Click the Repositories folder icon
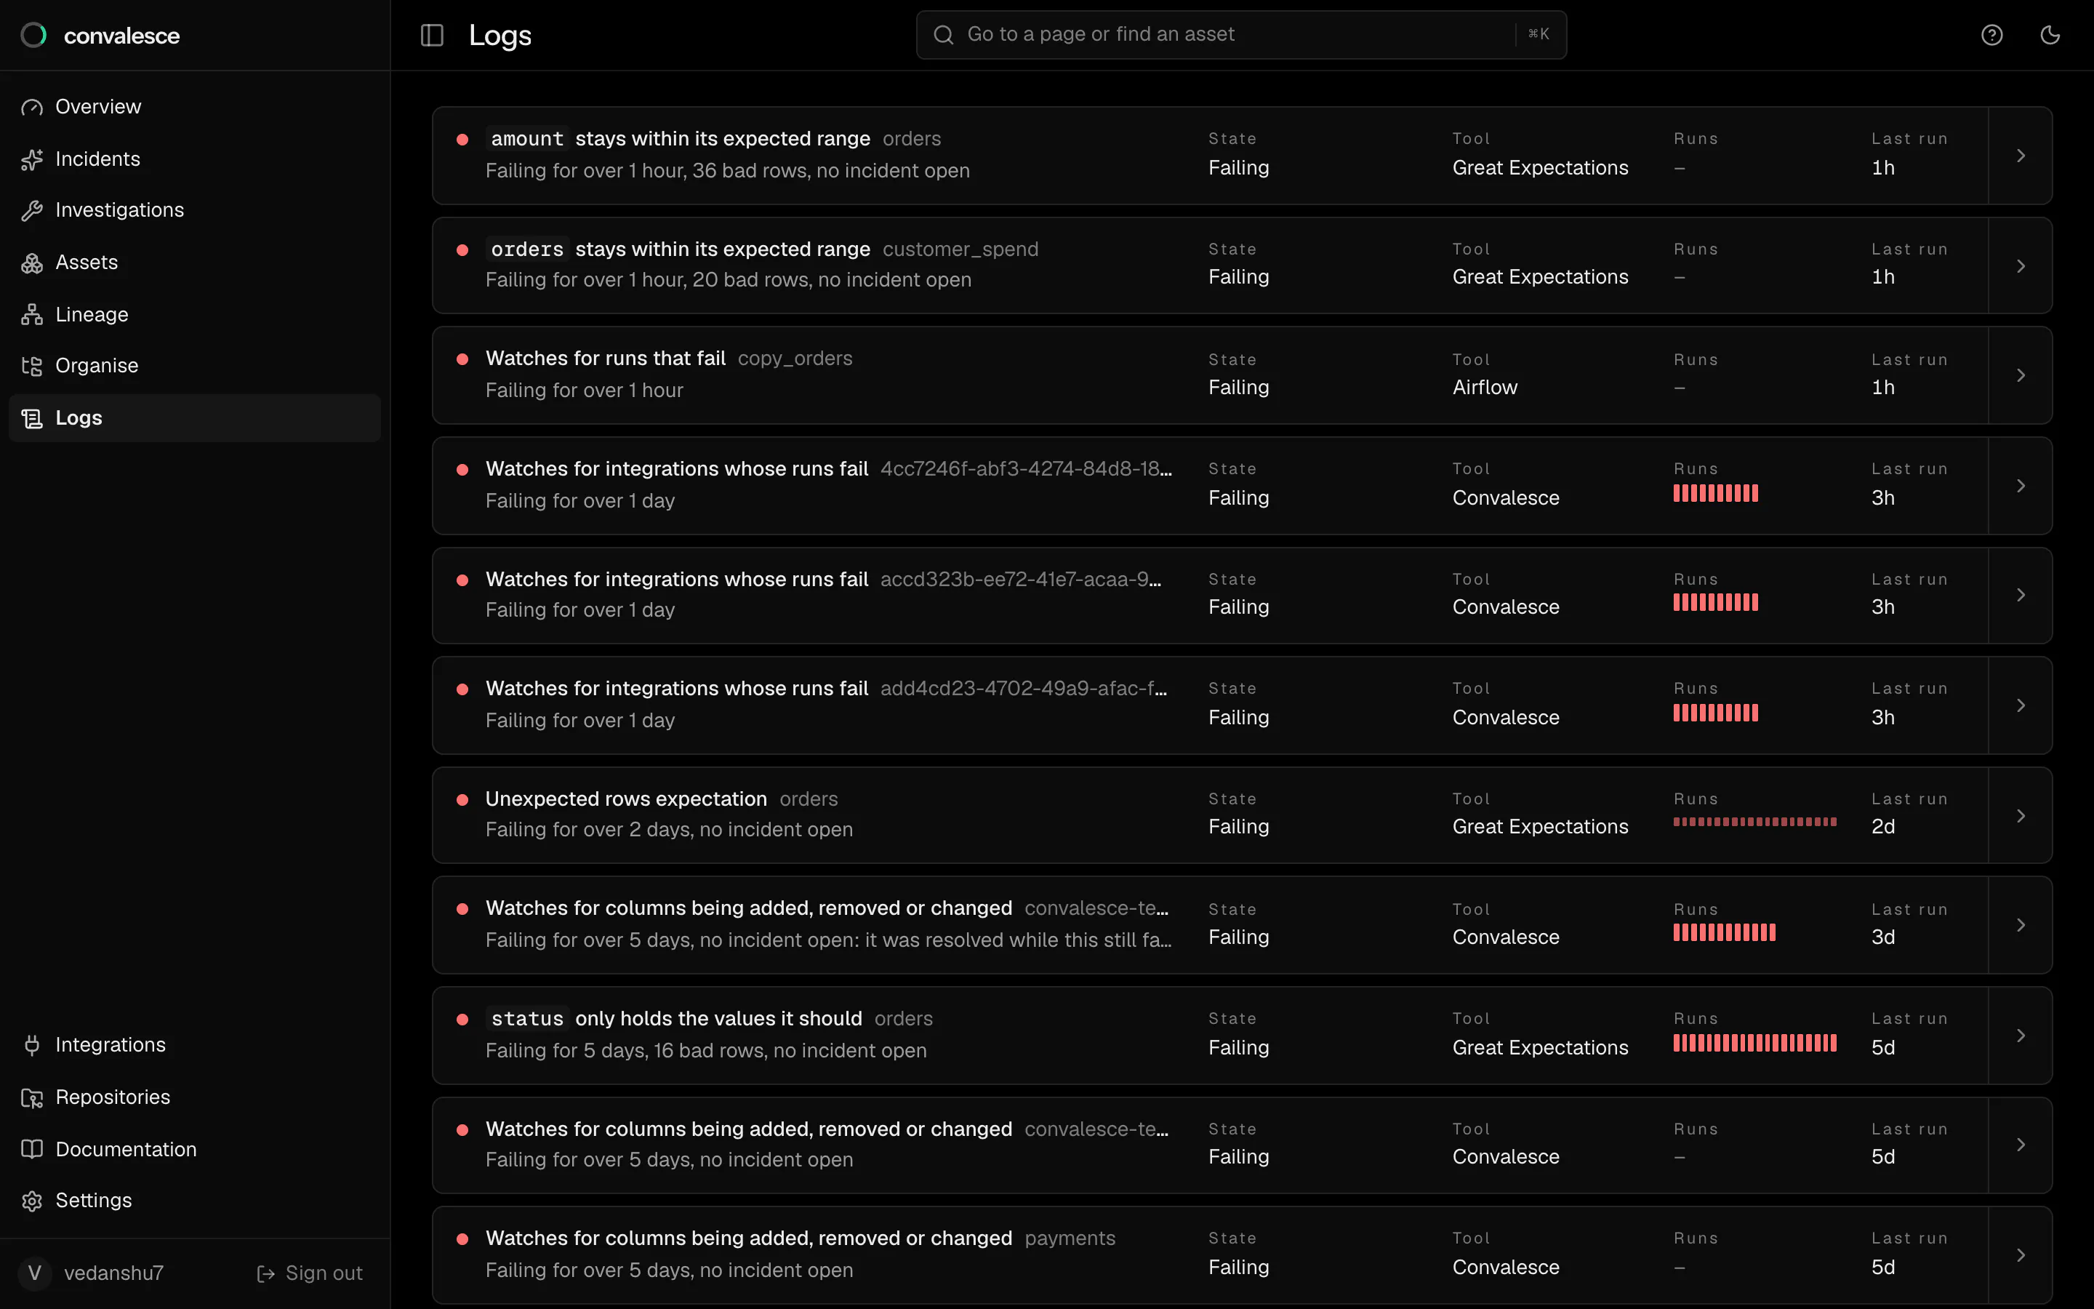2094x1309 pixels. [x=32, y=1098]
